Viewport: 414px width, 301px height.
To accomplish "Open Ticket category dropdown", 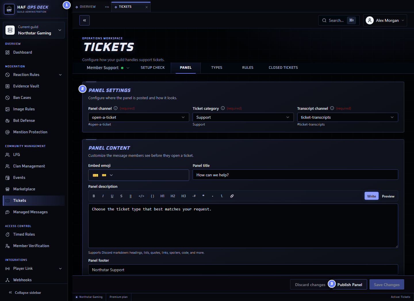I will (243, 117).
